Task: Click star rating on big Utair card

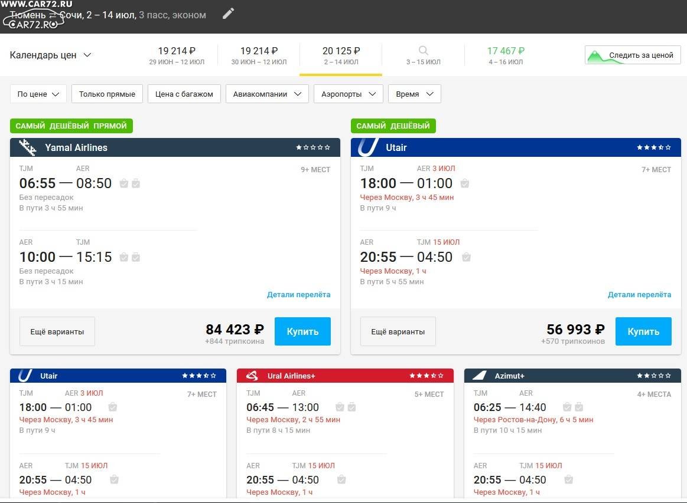Action: [654, 147]
